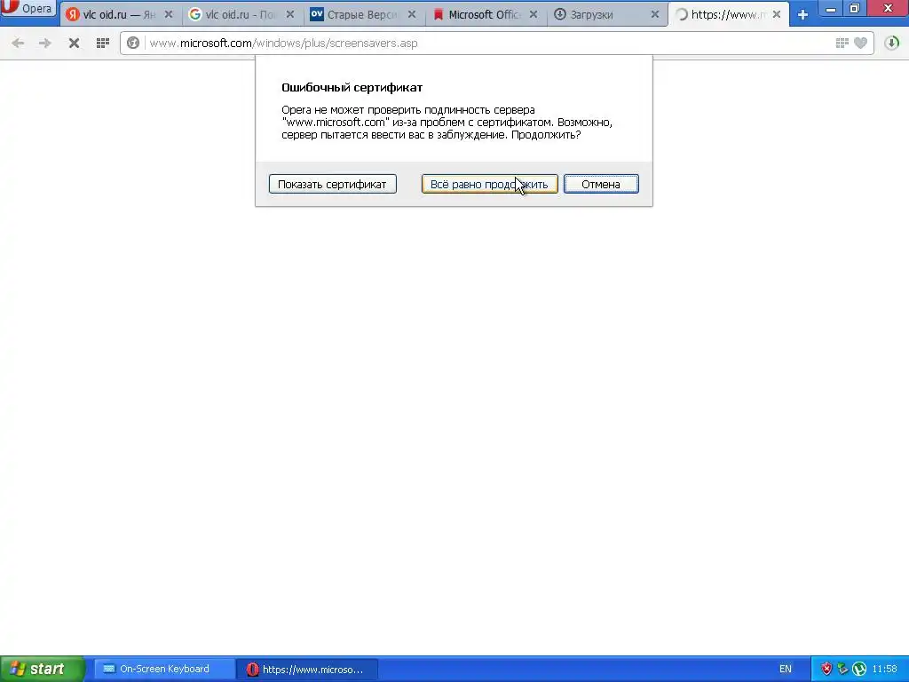
Task: Click the red shield tray icon
Action: point(826,670)
